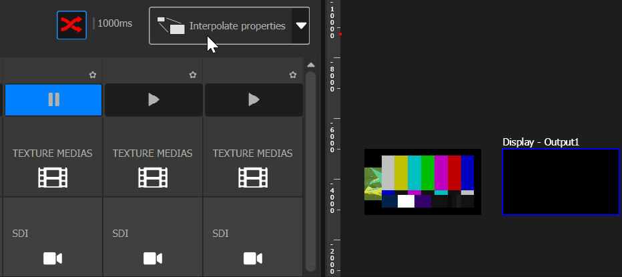Toggle favorite star on first column

coord(93,75)
